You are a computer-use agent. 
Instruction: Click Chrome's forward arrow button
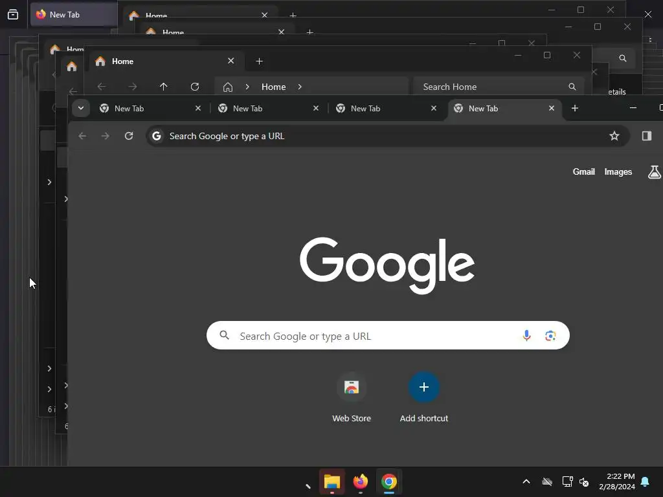(x=106, y=136)
